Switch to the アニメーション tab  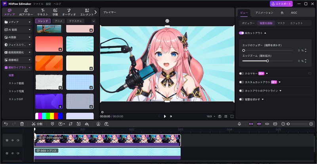click(264, 13)
